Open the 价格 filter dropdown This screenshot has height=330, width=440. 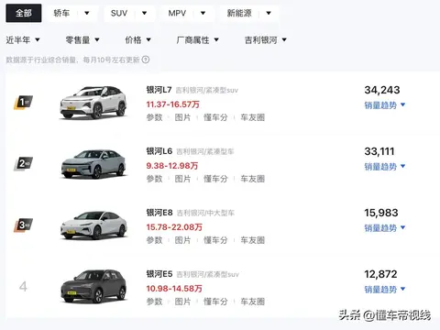tap(138, 39)
